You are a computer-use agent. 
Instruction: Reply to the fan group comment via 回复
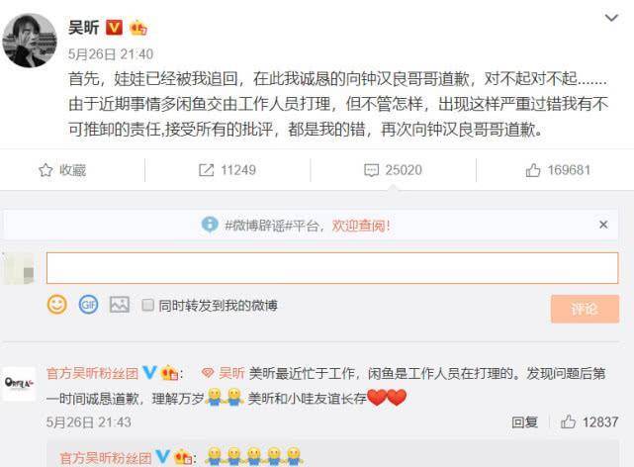coord(524,422)
